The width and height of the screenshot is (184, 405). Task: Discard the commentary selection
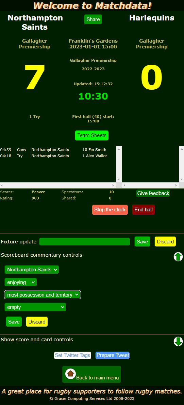tap(37, 321)
